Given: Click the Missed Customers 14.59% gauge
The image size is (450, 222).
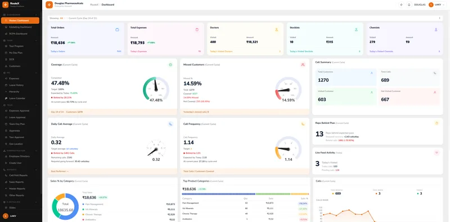Looking at the screenshot, I should [x=288, y=89].
